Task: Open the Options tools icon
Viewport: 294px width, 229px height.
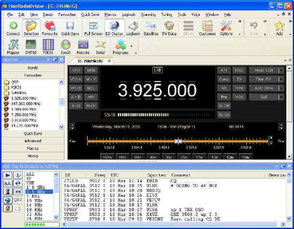Action: pos(226,28)
